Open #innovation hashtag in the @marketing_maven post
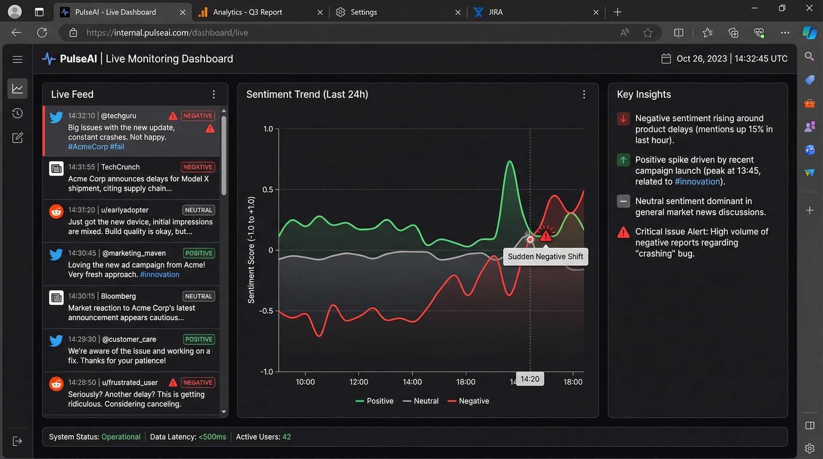The height and width of the screenshot is (459, 823). coord(160,275)
